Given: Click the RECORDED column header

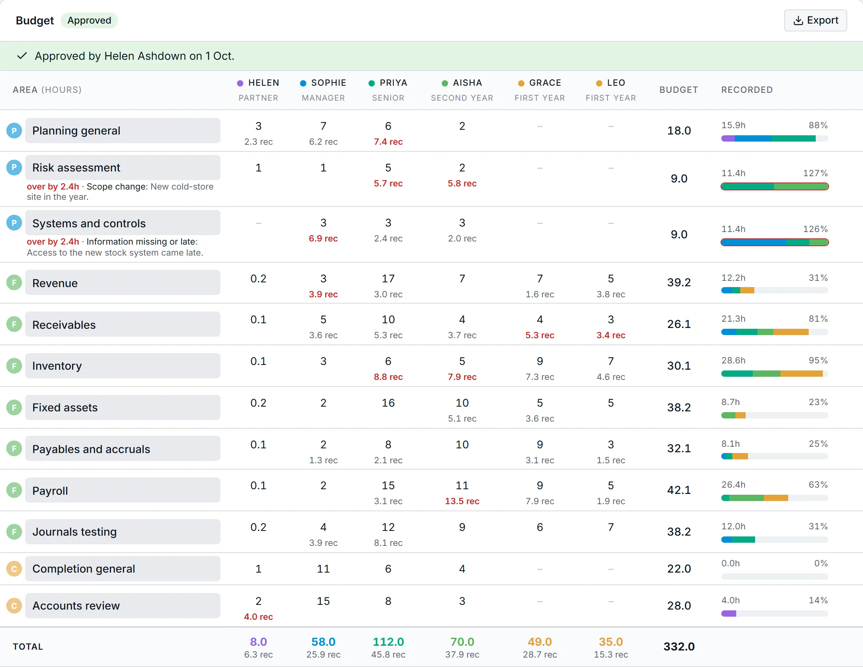Looking at the screenshot, I should [x=747, y=90].
